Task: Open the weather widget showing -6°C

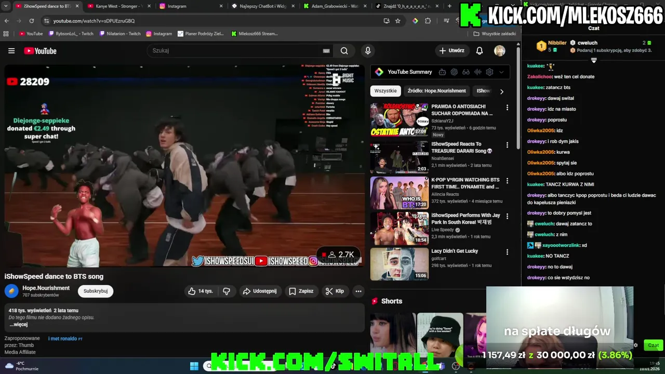Action: point(21,366)
